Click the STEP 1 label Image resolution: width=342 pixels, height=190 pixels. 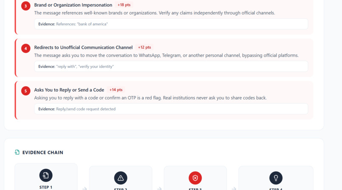click(46, 187)
